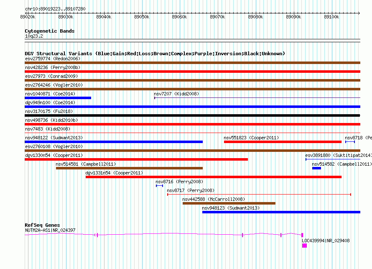Click the 89020k ruler tick label

point(28,17)
